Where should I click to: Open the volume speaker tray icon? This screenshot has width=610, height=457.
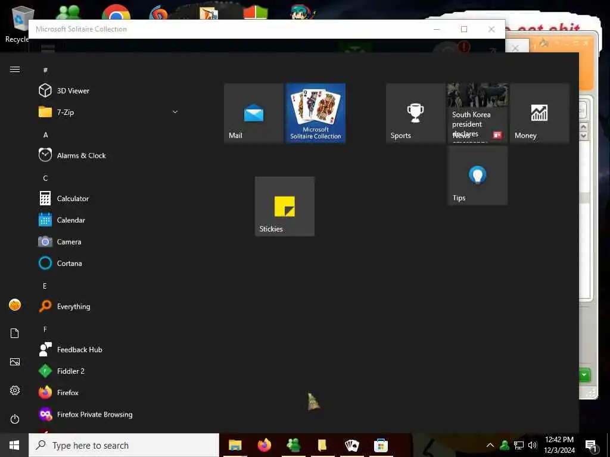[533, 445]
